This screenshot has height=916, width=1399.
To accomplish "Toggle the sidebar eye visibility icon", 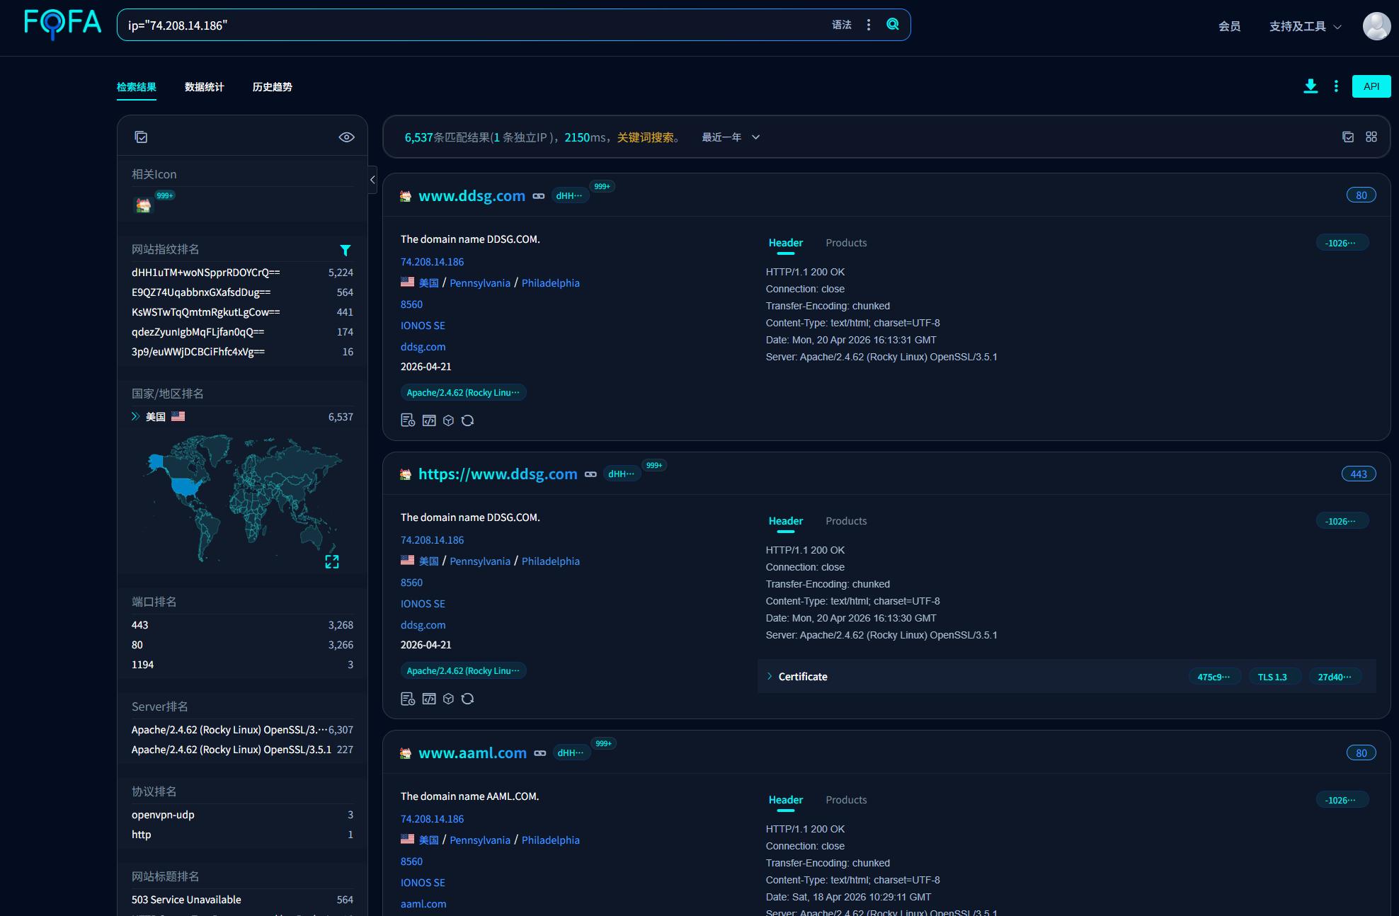I will click(x=346, y=137).
